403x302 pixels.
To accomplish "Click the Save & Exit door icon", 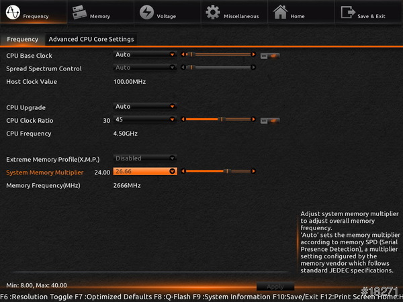I will tap(348, 12).
